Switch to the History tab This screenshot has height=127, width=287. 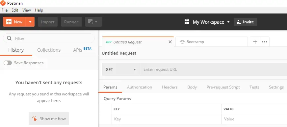16,50
